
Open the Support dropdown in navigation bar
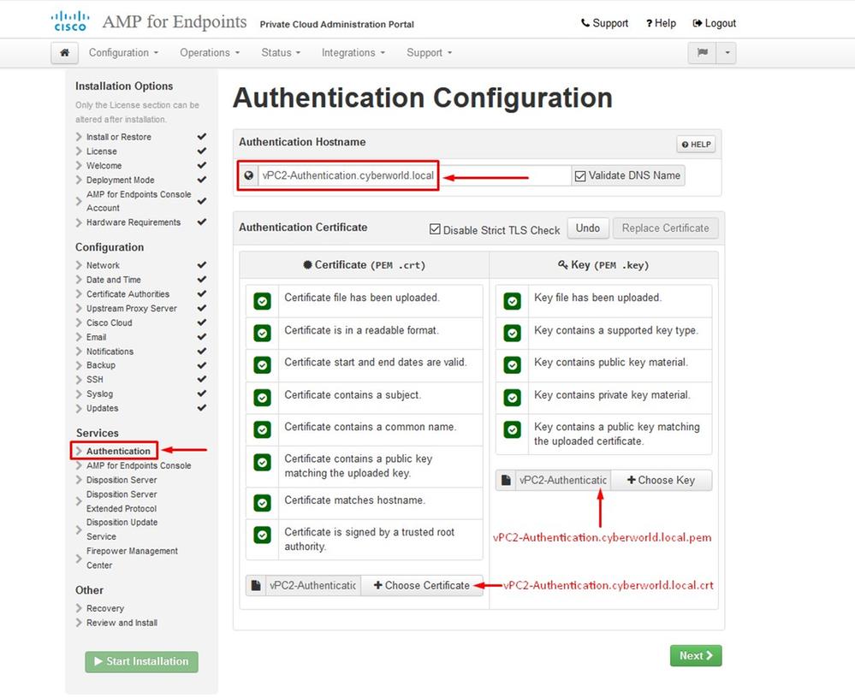(429, 53)
